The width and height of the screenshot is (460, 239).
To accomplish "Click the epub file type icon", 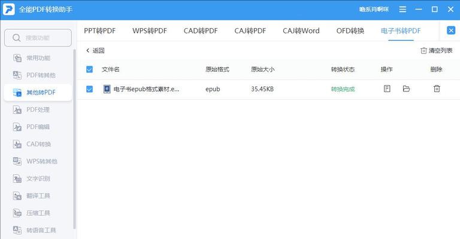I will [107, 89].
